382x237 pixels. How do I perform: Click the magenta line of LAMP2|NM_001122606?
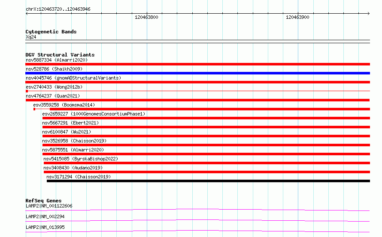pyautogui.click(x=197, y=210)
